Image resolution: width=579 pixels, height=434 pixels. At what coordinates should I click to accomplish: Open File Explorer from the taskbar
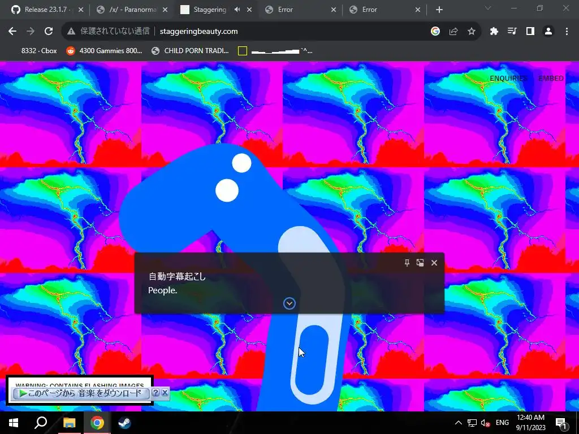click(x=69, y=423)
